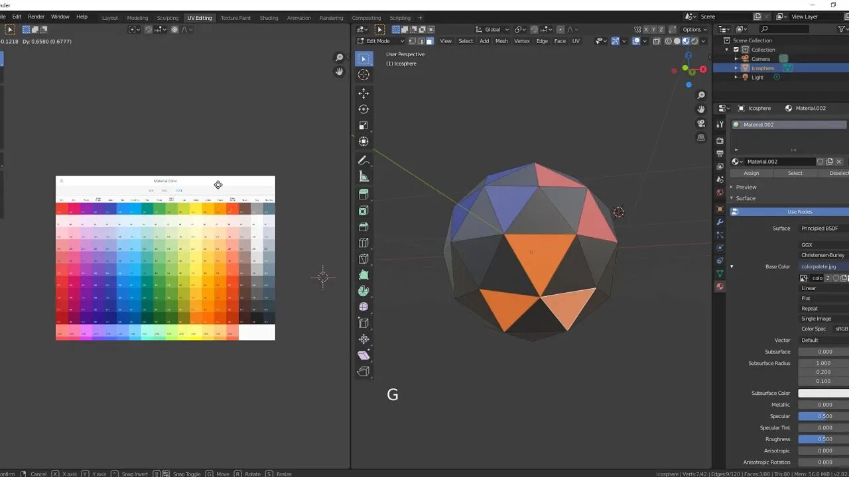Select the Edge Slide tool
Screen dimensions: 849x477
363,323
